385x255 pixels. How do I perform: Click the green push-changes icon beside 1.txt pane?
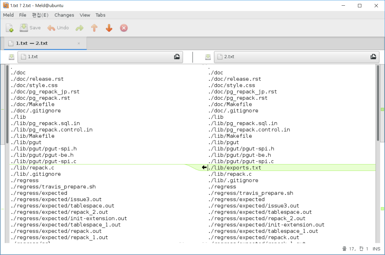tap(11, 57)
